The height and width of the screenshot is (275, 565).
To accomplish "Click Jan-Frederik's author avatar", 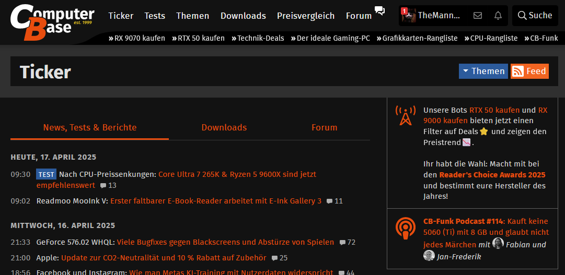I will [429, 256].
